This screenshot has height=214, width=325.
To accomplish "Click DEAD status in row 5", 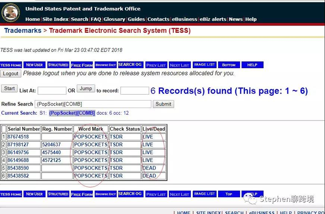I will click(149, 168).
